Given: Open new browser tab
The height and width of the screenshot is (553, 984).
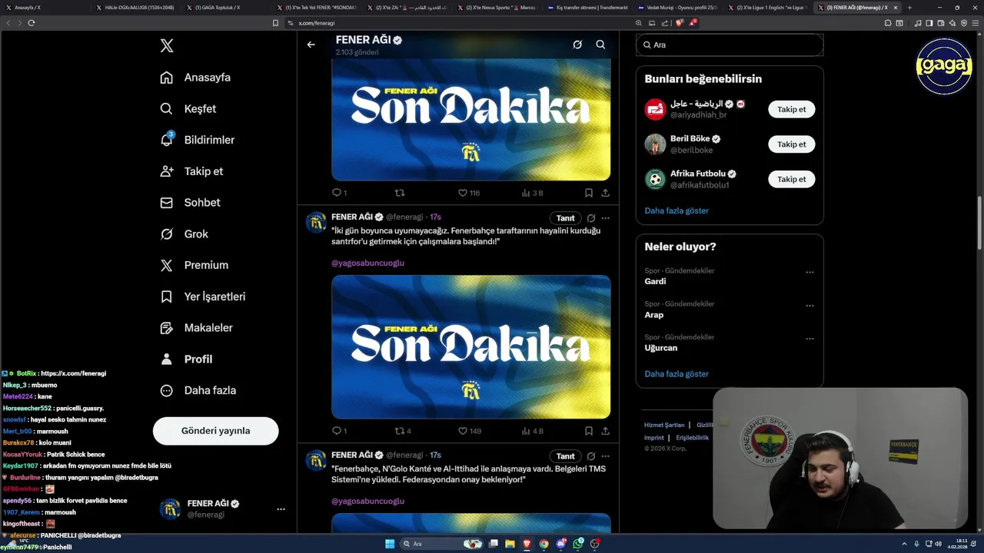Looking at the screenshot, I should [x=909, y=8].
